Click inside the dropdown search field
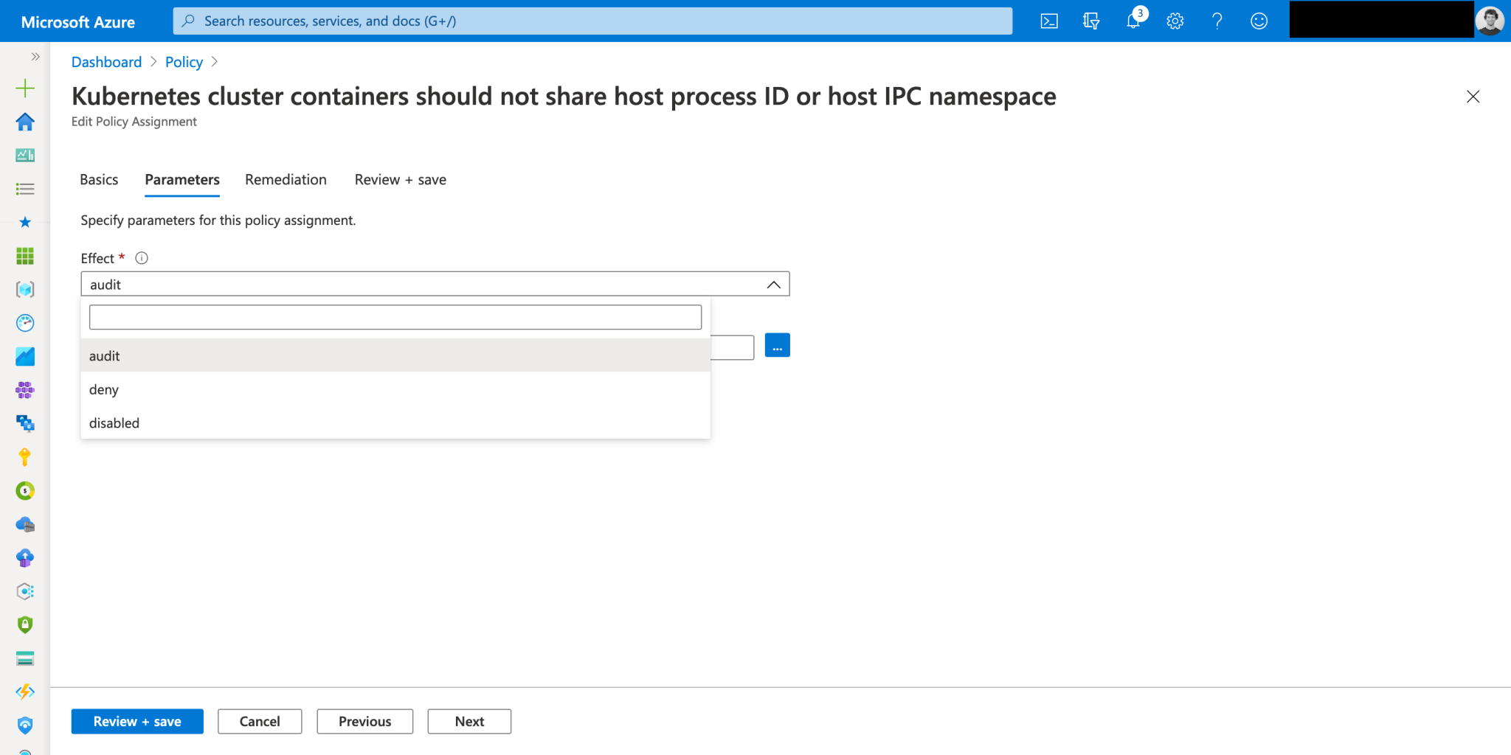 pos(395,317)
